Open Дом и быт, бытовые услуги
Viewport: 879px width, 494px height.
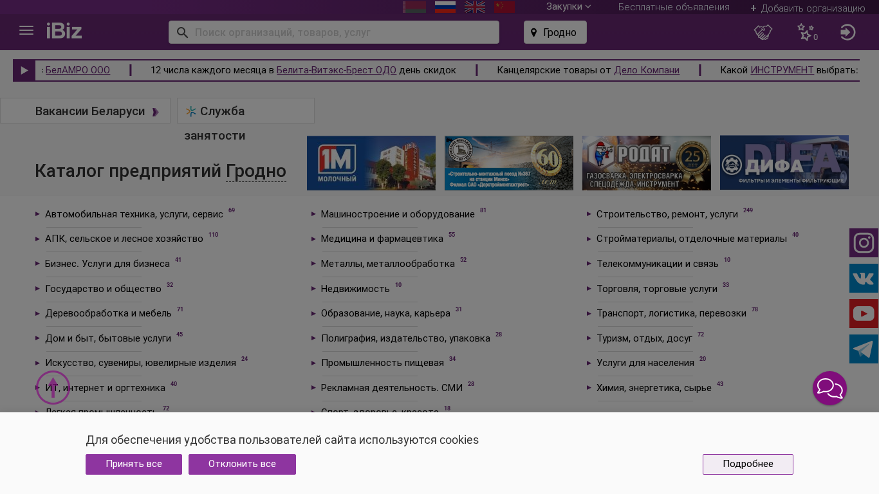pyautogui.click(x=108, y=338)
